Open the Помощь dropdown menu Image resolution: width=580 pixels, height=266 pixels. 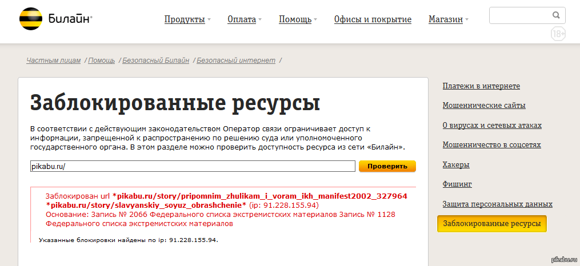295,19
